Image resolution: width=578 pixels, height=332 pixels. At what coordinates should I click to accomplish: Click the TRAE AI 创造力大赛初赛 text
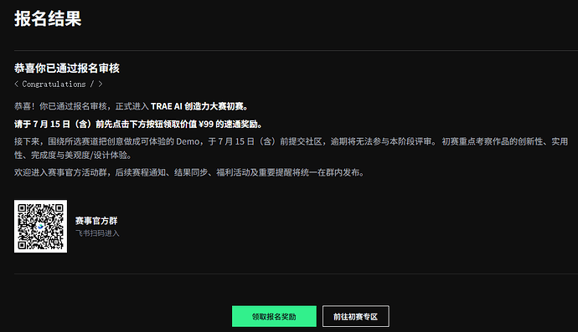[199, 106]
